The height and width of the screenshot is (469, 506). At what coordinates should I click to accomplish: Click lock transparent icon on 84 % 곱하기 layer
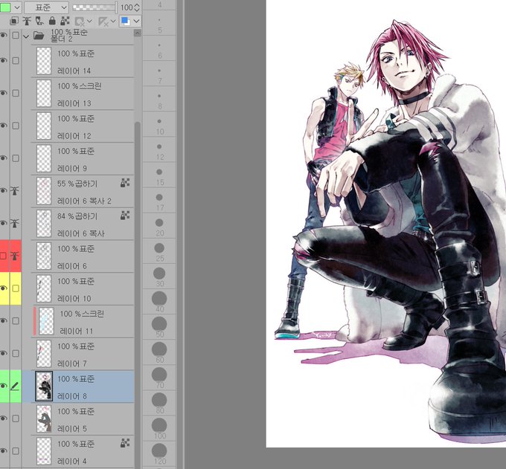point(125,216)
